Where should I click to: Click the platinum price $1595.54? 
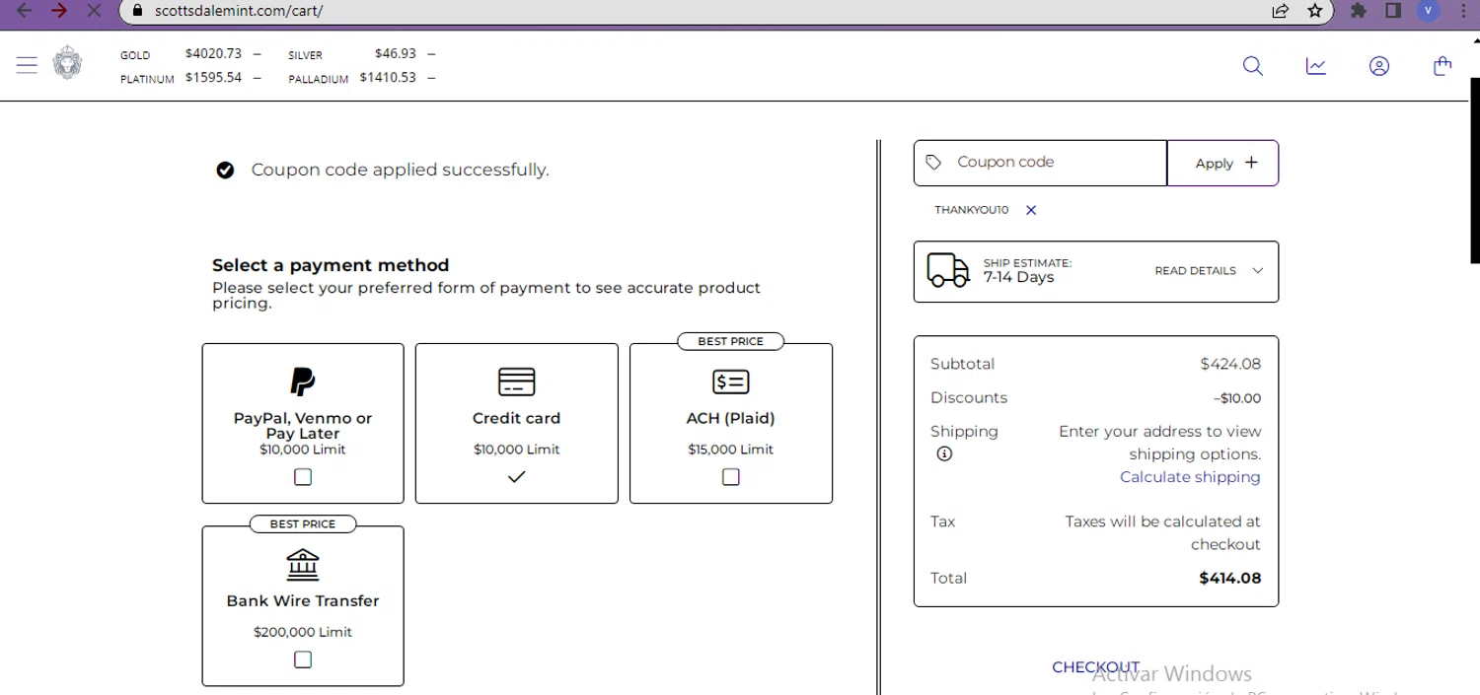(x=213, y=77)
